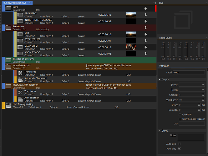Click the HTML icon for Arthur de Chaurand
The image size is (208, 156).
pyautogui.click(x=20, y=79)
